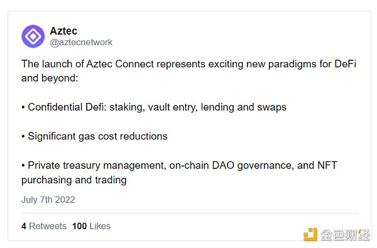
Task: Open the Aztec display name
Action: (x=63, y=31)
